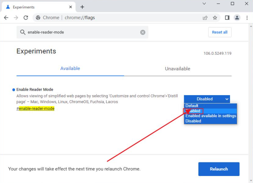Open the profile avatar menu
The height and width of the screenshot is (183, 253).
pyautogui.click(x=237, y=18)
